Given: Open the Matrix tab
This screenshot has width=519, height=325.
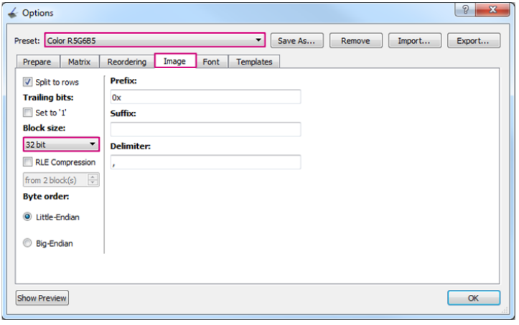Looking at the screenshot, I should (x=79, y=62).
